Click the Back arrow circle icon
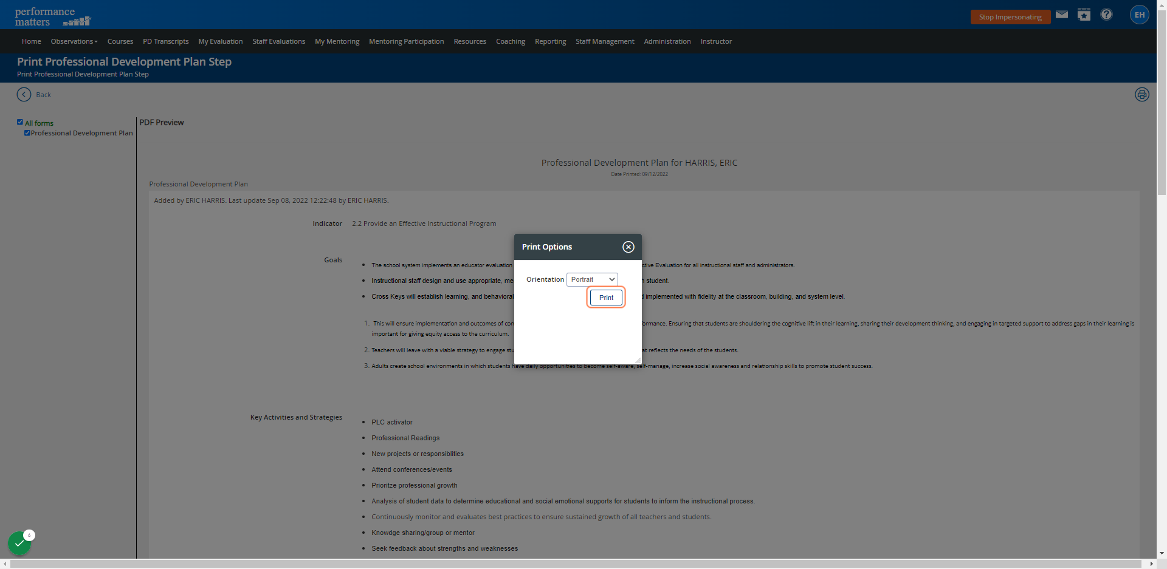The image size is (1167, 569). point(24,94)
